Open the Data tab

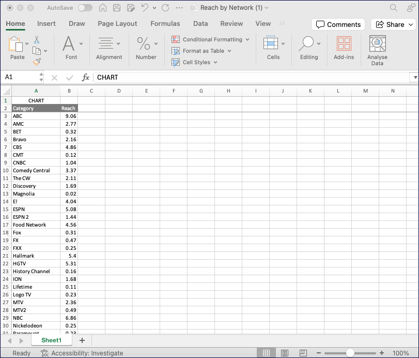200,24
